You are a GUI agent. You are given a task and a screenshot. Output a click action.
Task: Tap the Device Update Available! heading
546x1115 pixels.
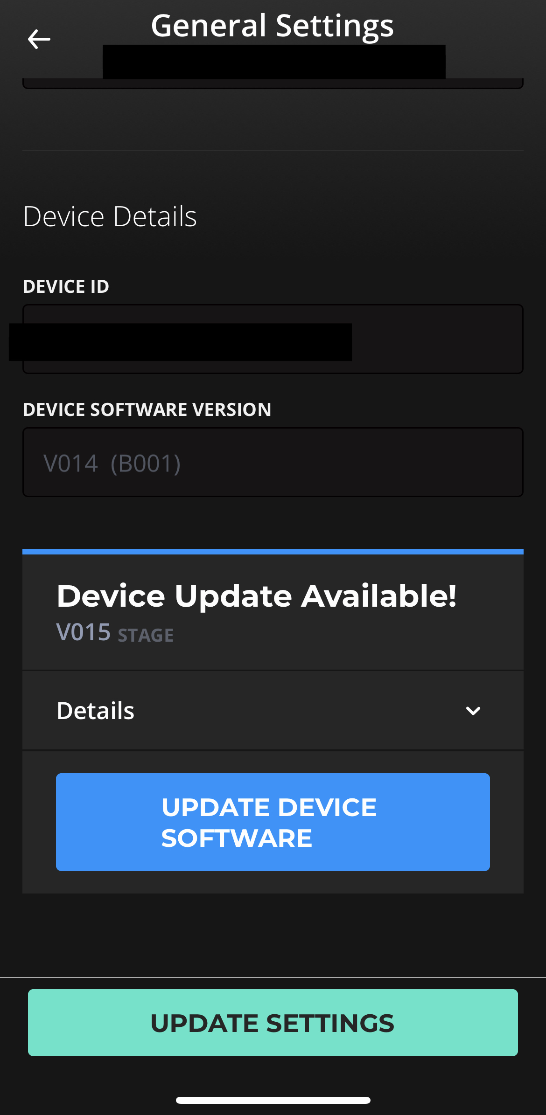click(x=257, y=596)
